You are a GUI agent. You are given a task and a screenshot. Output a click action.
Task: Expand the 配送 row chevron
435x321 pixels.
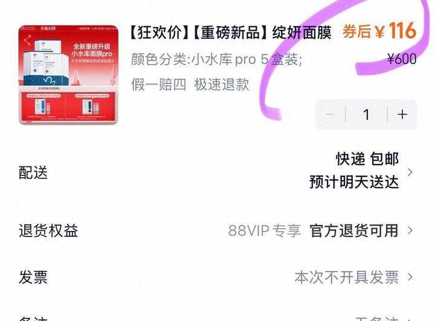[410, 172]
